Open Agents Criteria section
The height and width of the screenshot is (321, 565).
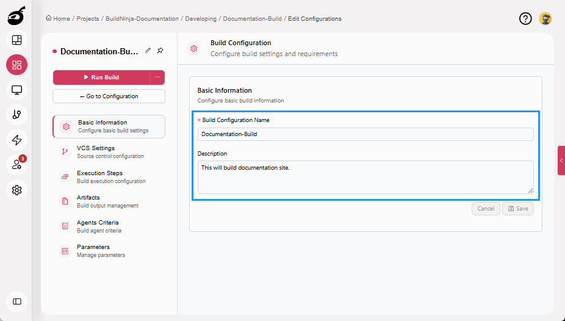tap(109, 226)
